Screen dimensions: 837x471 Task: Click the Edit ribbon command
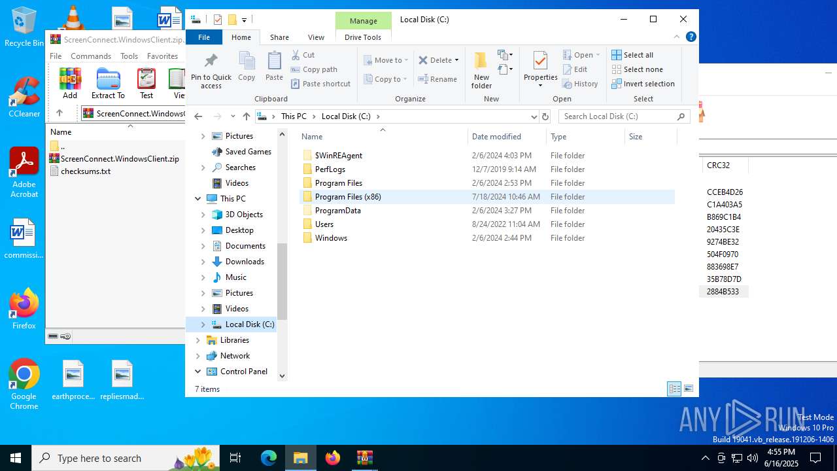coord(575,69)
